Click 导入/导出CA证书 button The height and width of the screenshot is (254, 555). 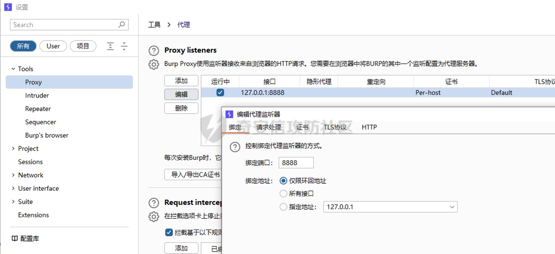pyautogui.click(x=193, y=174)
